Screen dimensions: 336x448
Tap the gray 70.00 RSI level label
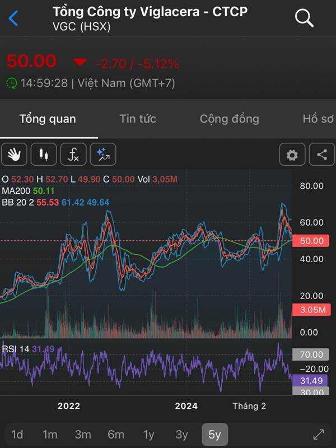coord(311,354)
